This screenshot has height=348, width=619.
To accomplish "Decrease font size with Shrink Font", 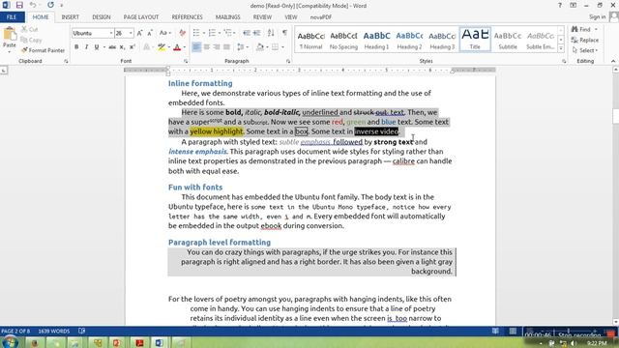I will tap(150, 33).
